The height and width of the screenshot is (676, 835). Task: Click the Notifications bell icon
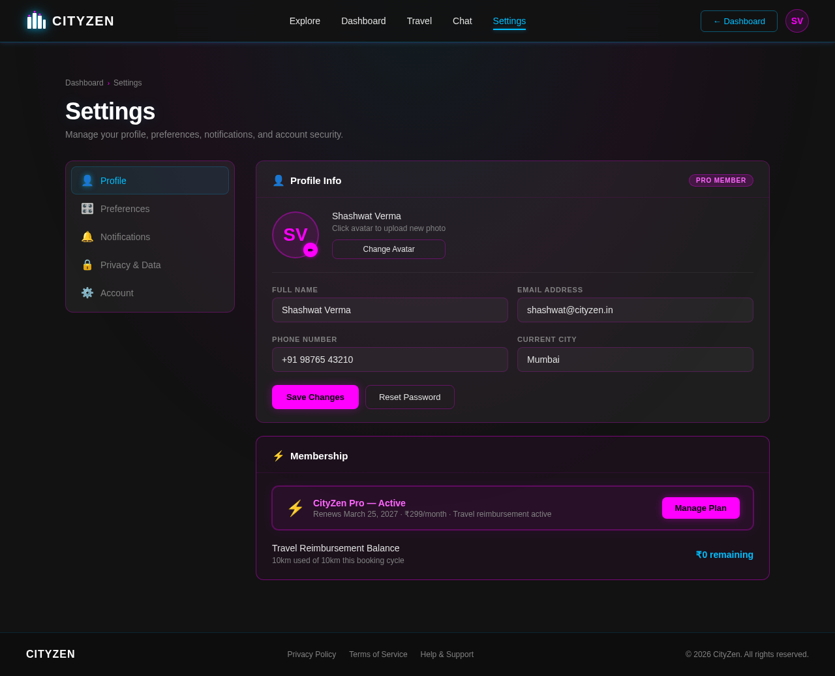pos(87,236)
